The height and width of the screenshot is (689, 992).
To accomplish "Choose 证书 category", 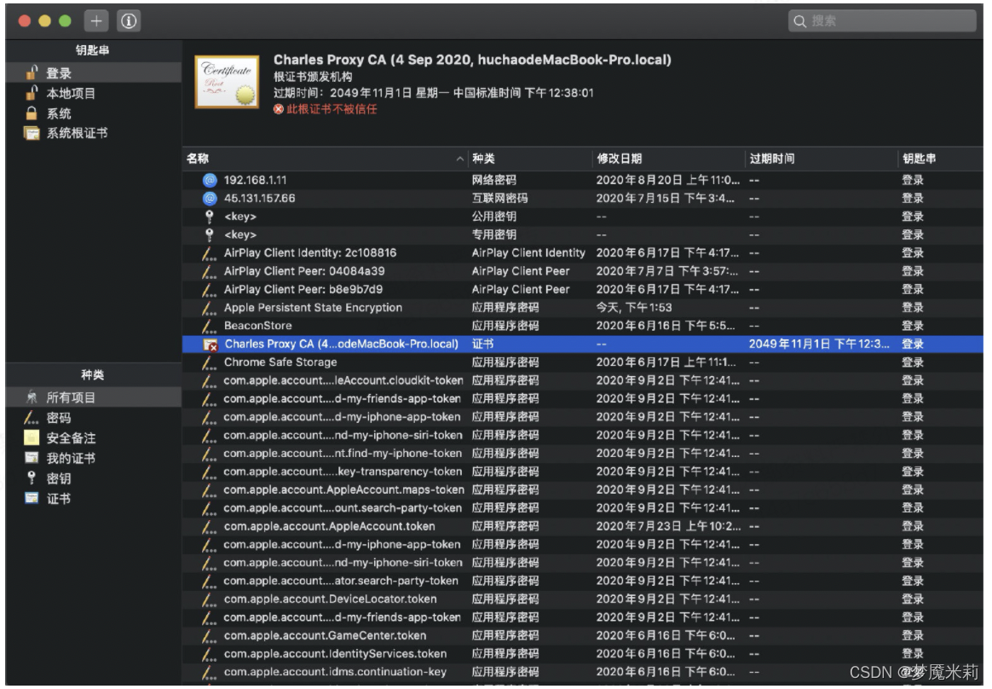I will [x=94, y=498].
